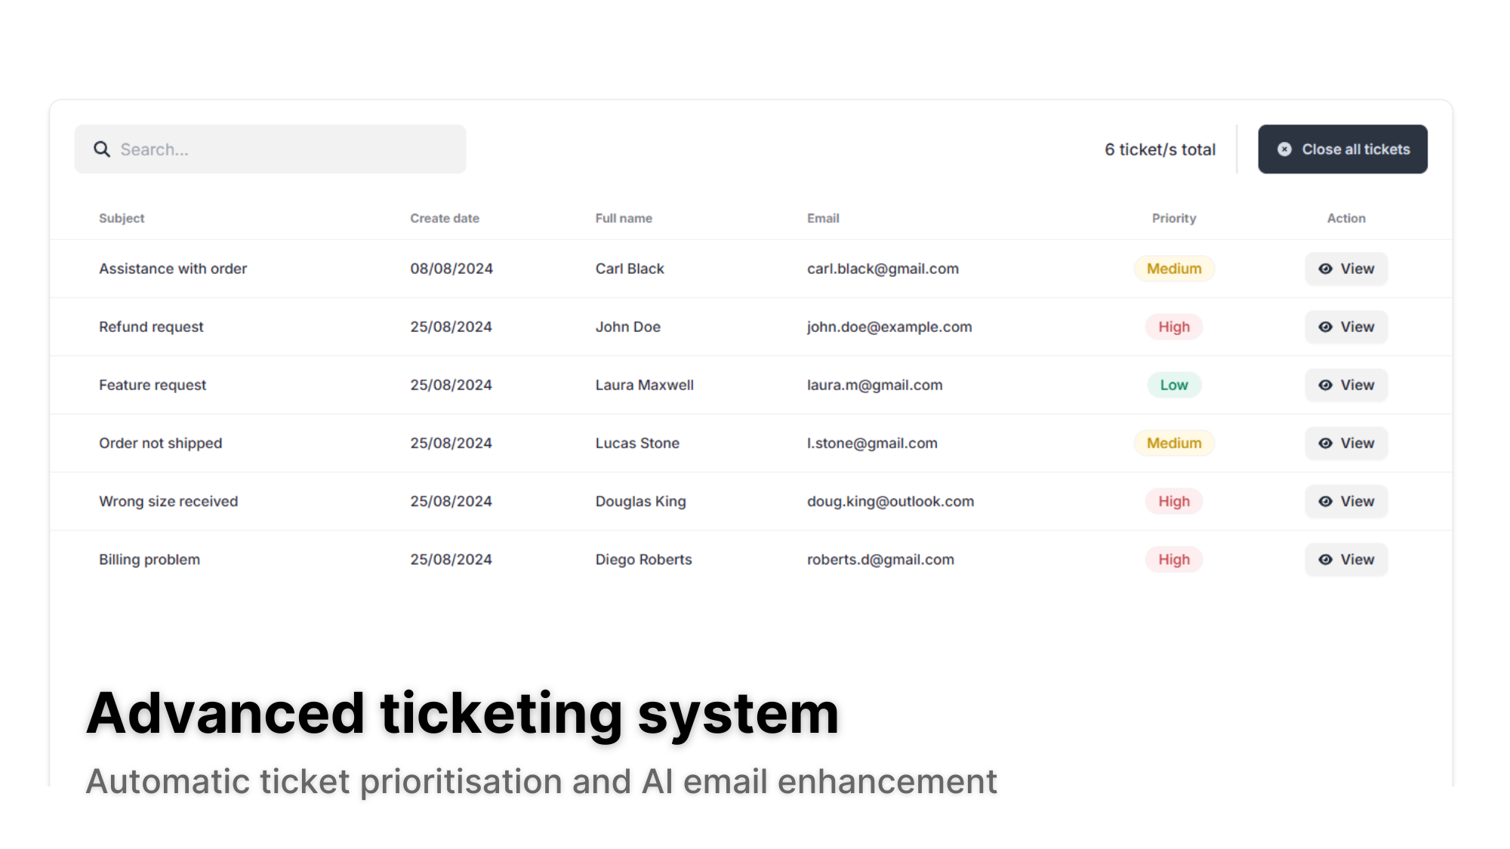Sort by the Priority column header
Screen dimensions: 1510x849
1174,218
